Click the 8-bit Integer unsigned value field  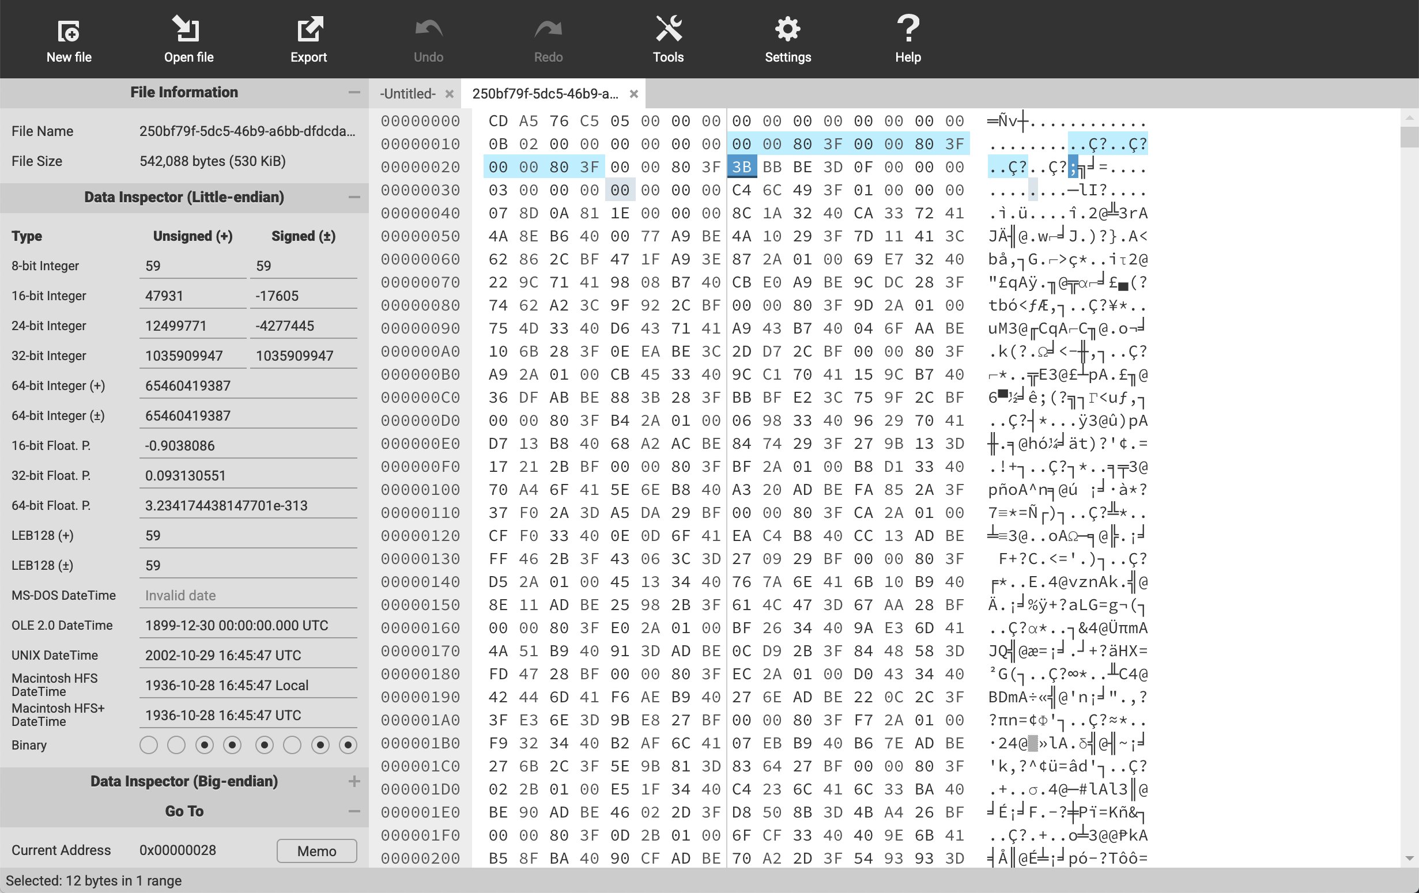(193, 266)
